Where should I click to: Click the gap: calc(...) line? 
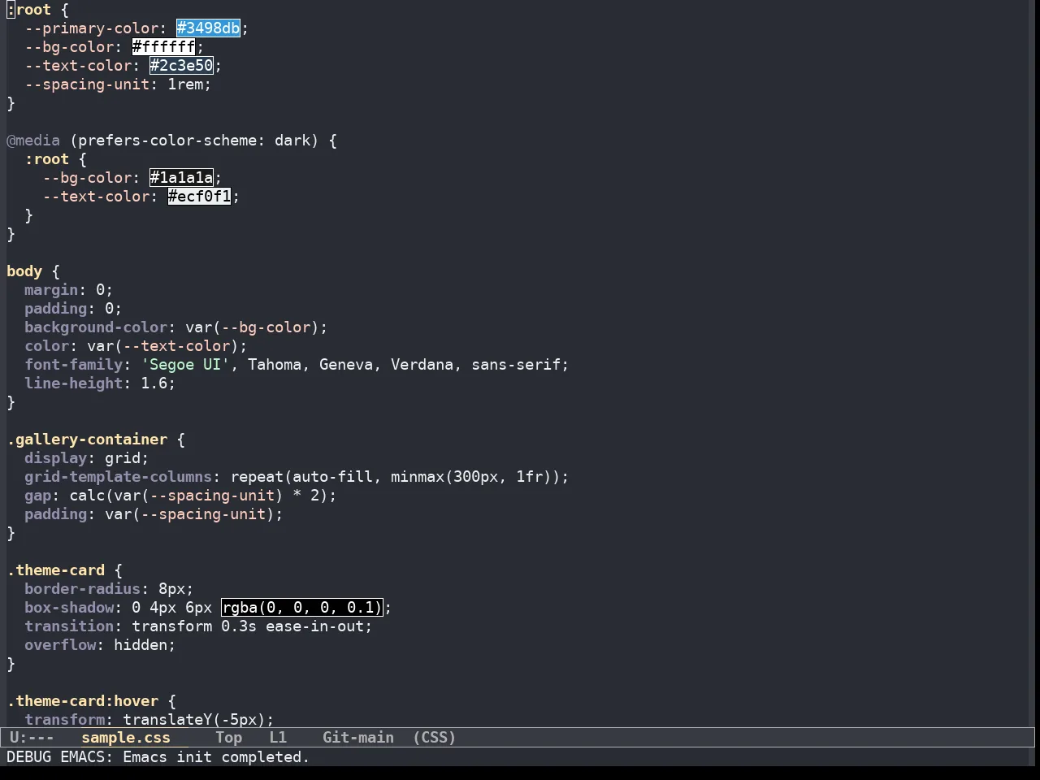180,496
